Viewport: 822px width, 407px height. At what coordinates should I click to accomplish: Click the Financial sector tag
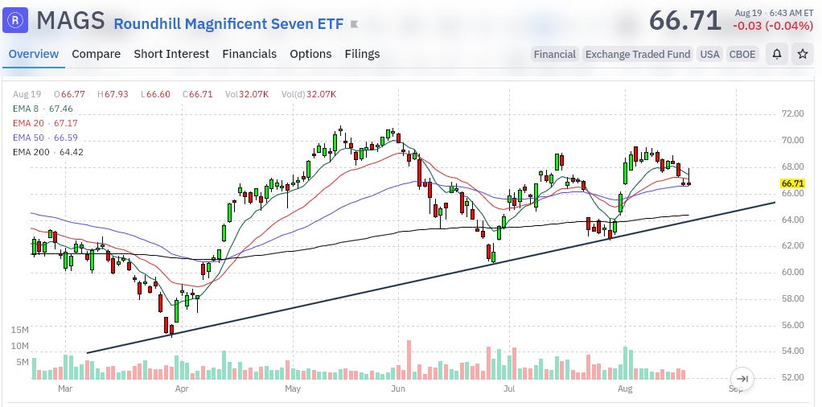pyautogui.click(x=555, y=54)
